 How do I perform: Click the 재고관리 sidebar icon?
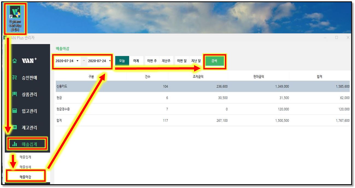point(14,127)
